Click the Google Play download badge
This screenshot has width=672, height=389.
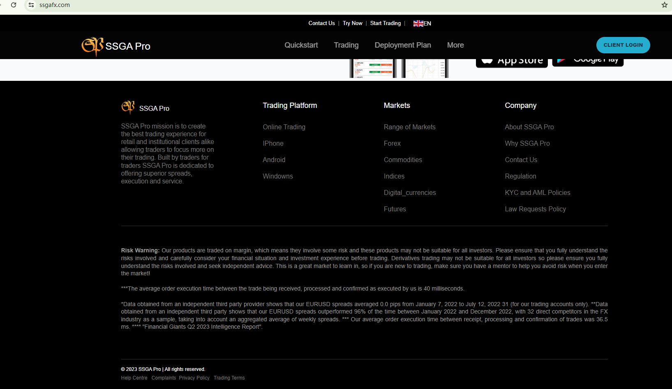[588, 63]
